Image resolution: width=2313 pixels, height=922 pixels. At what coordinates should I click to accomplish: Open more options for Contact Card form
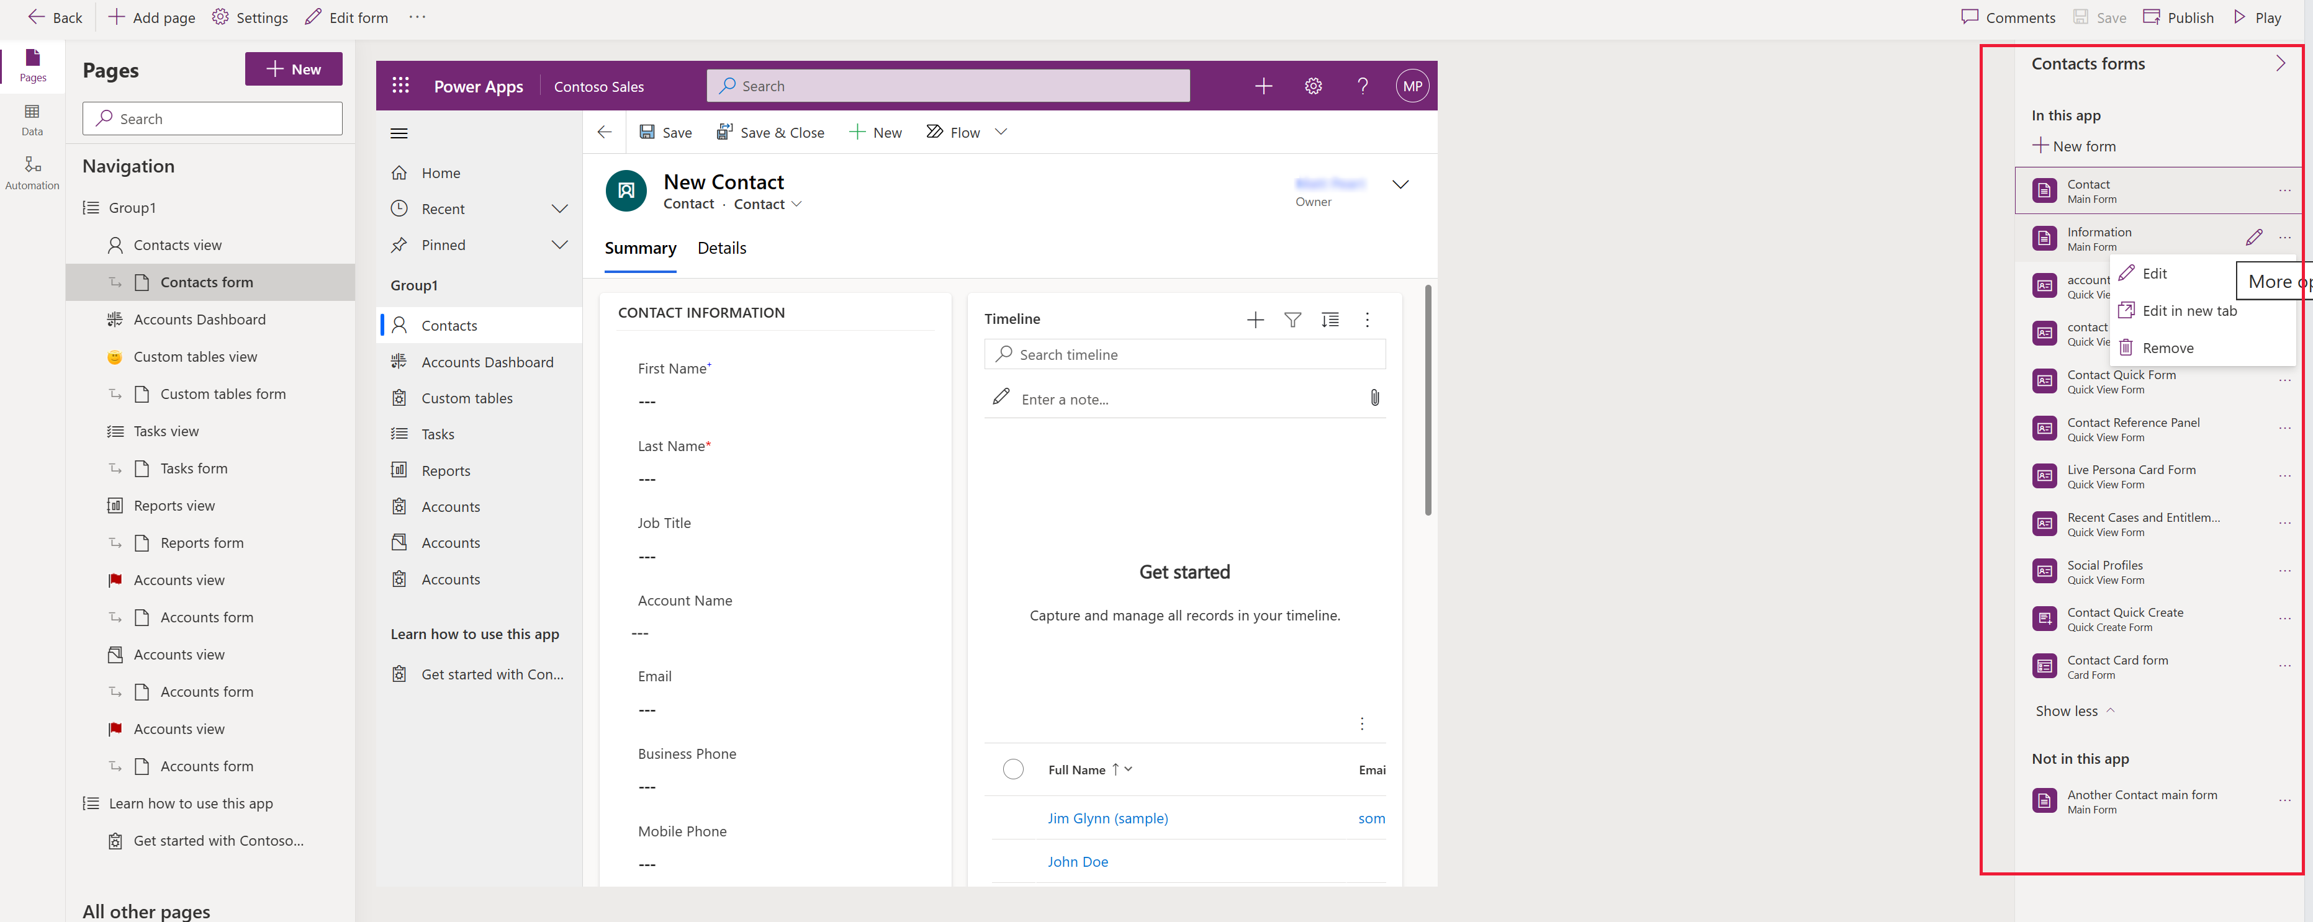coord(2284,666)
